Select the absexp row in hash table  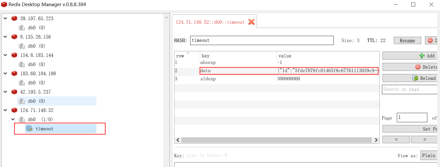point(277,62)
